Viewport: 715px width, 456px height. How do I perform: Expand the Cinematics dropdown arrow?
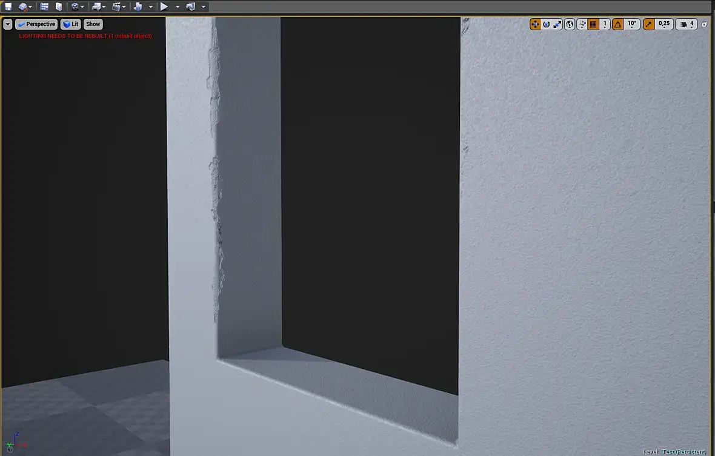click(x=124, y=7)
